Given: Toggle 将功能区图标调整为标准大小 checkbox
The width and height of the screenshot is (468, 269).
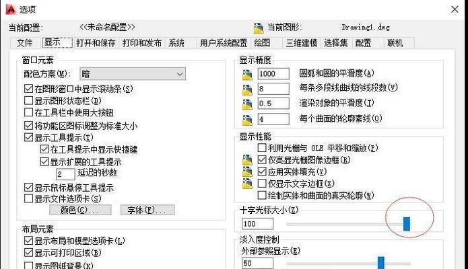Looking at the screenshot, I should (x=28, y=126).
